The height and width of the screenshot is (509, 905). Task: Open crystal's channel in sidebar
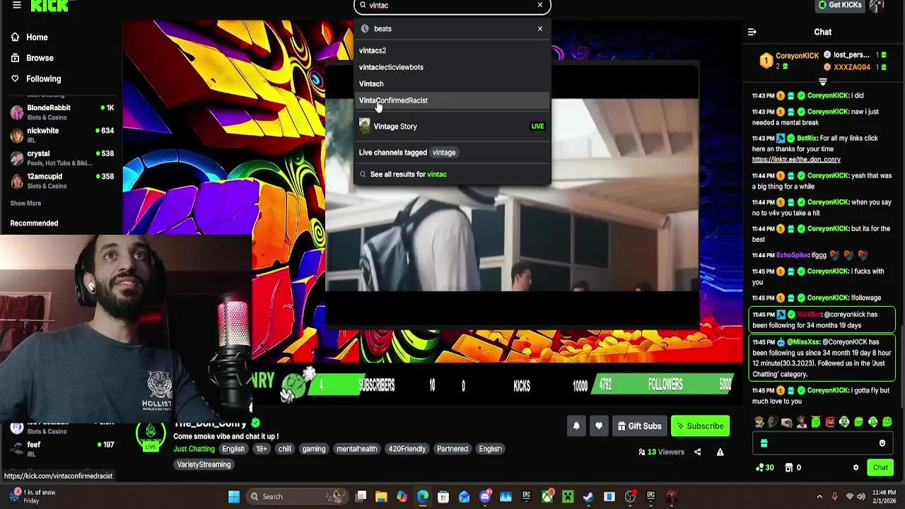click(62, 158)
